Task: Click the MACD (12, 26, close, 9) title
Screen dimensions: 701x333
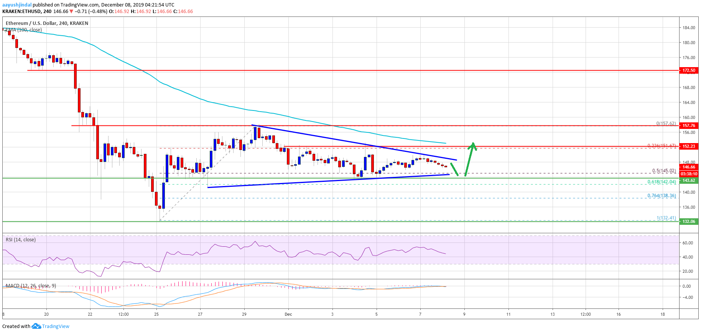Action: (31, 286)
